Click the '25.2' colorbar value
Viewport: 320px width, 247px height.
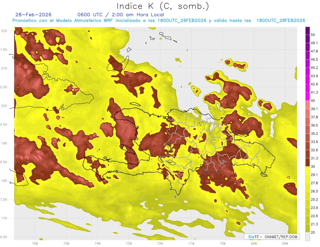pos(314,200)
